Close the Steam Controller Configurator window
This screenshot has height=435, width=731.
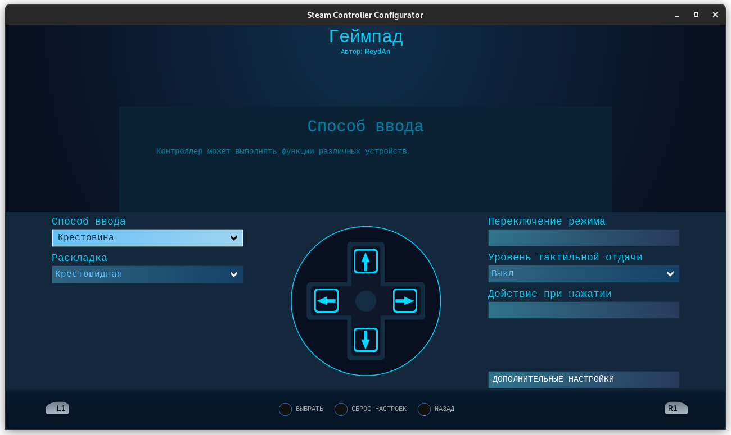click(x=715, y=15)
